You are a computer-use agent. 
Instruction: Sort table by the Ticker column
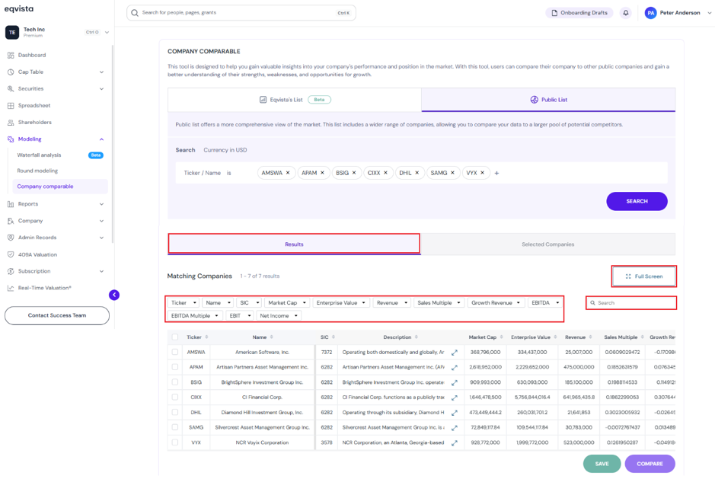click(206, 337)
